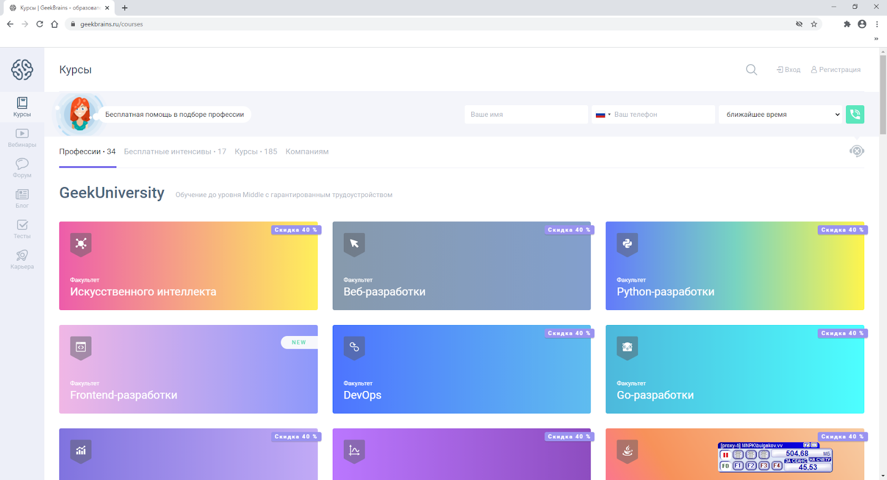Click the redhead assistant avatar

pyautogui.click(x=80, y=114)
